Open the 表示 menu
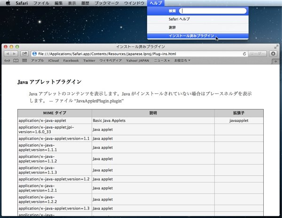The height and width of the screenshot is (218, 282). [x=72, y=3]
